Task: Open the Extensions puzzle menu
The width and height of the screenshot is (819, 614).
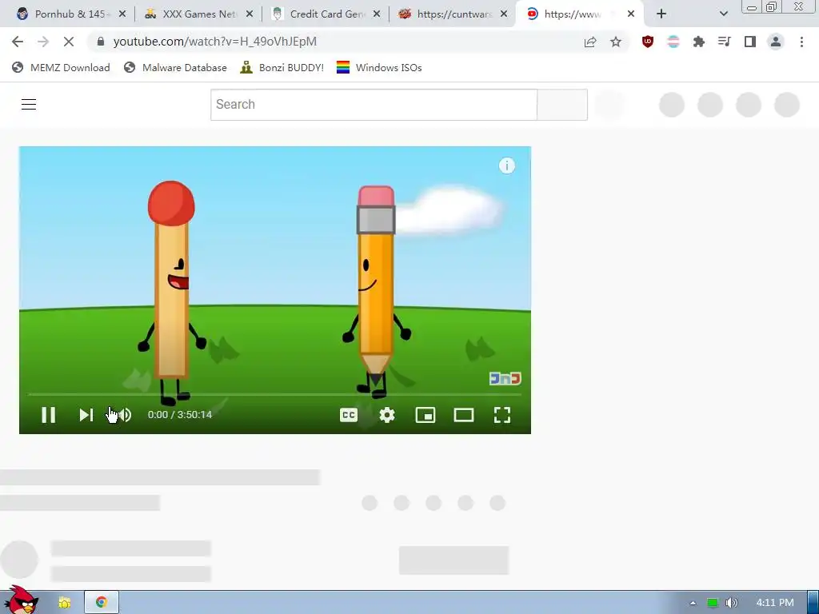Action: click(x=699, y=42)
